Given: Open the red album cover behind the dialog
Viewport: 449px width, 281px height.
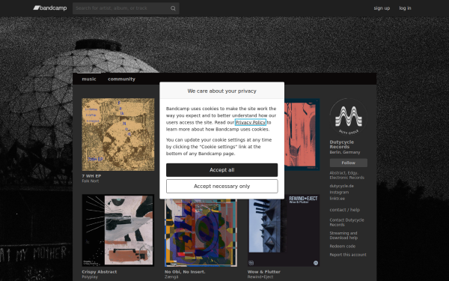Looking at the screenshot, I should (302, 134).
